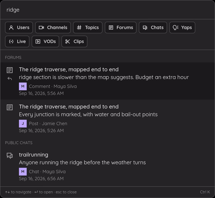
Task: Click "Chat · Maya Silva" label
Action: point(47,172)
